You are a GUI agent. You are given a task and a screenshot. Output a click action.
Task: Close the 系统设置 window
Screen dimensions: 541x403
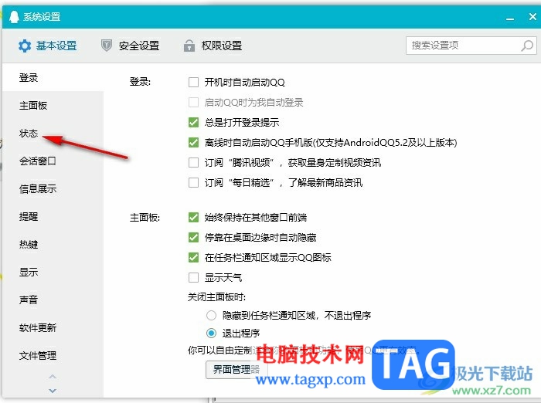tap(532, 16)
